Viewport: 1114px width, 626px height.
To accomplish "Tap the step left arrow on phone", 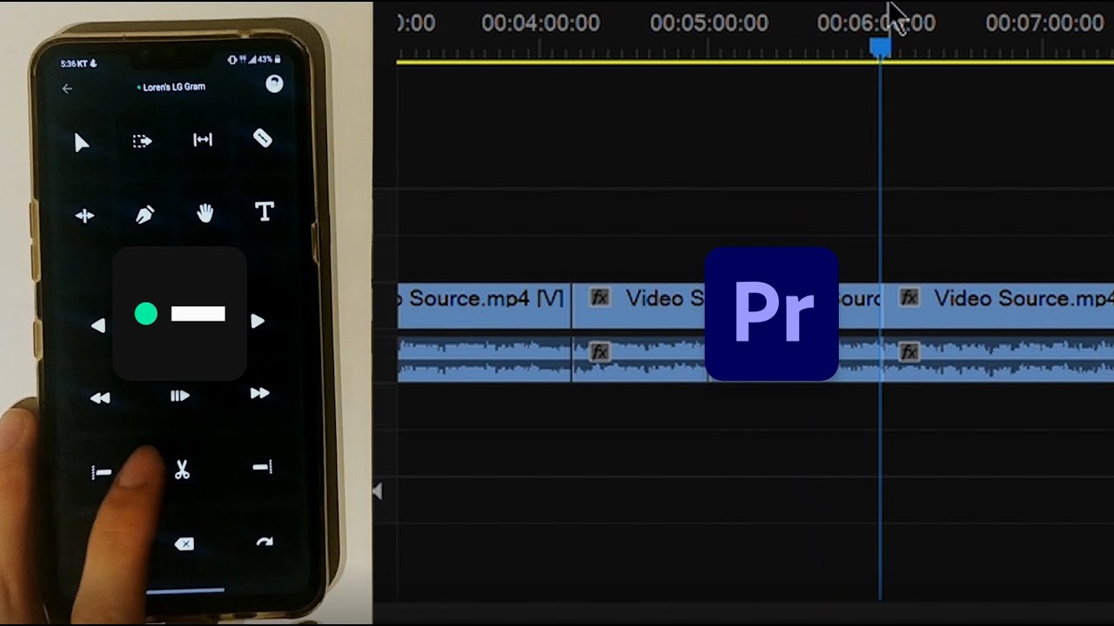I will click(x=98, y=325).
